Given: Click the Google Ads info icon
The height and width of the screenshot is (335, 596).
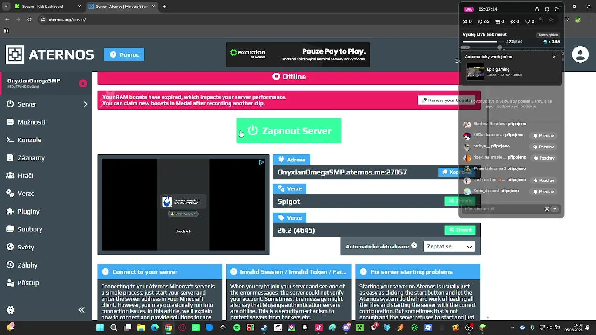Looking at the screenshot, I should click(261, 162).
